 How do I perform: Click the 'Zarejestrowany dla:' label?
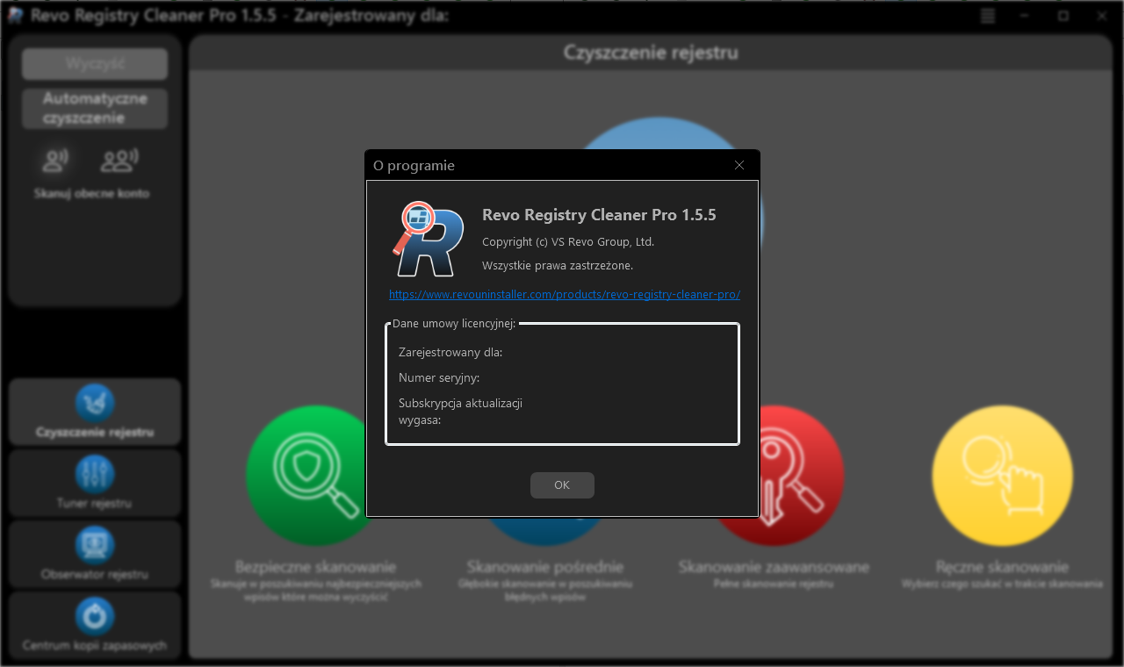pyautogui.click(x=450, y=353)
